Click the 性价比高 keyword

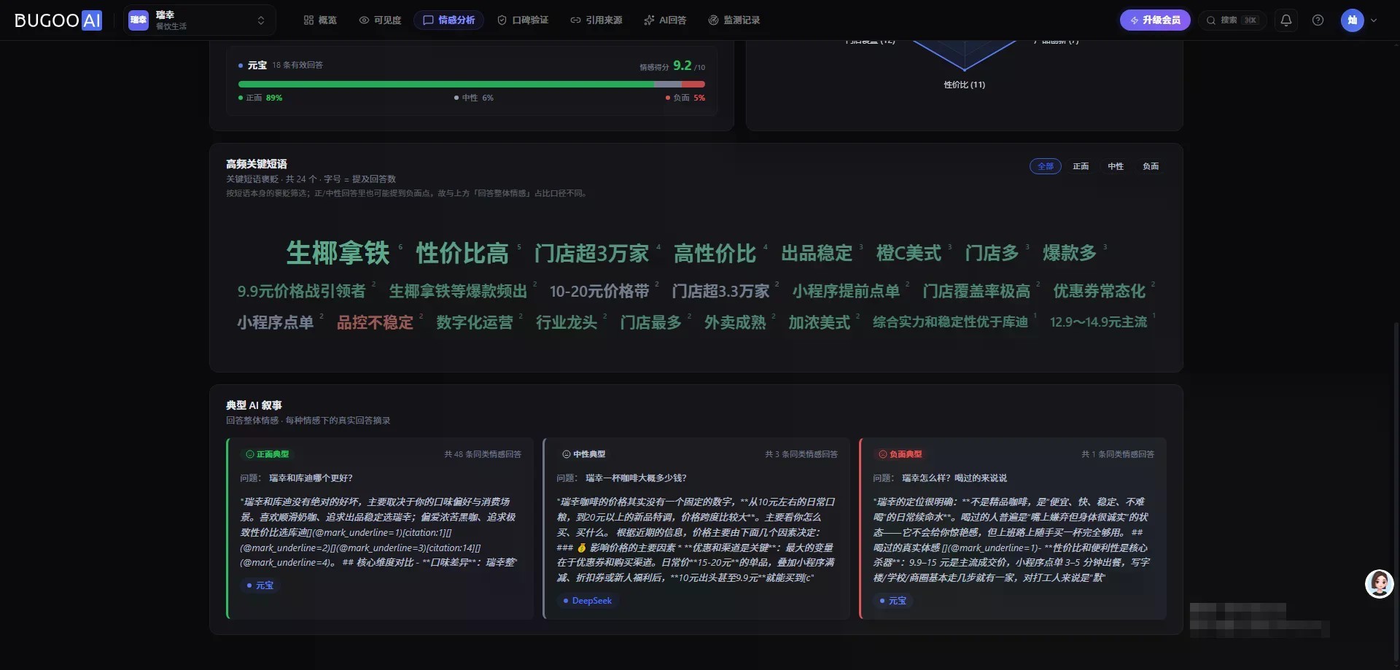click(x=462, y=253)
